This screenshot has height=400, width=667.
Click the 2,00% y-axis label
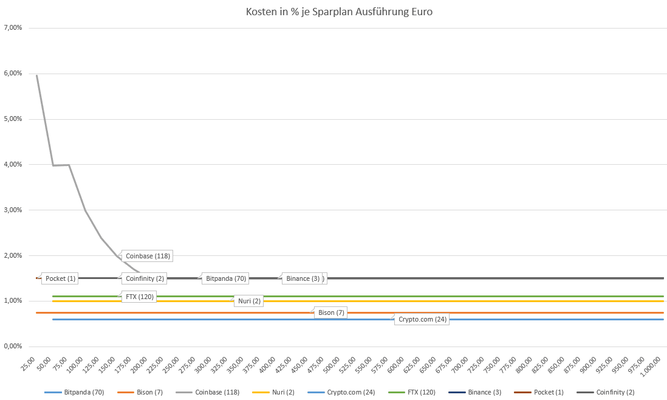pyautogui.click(x=13, y=255)
